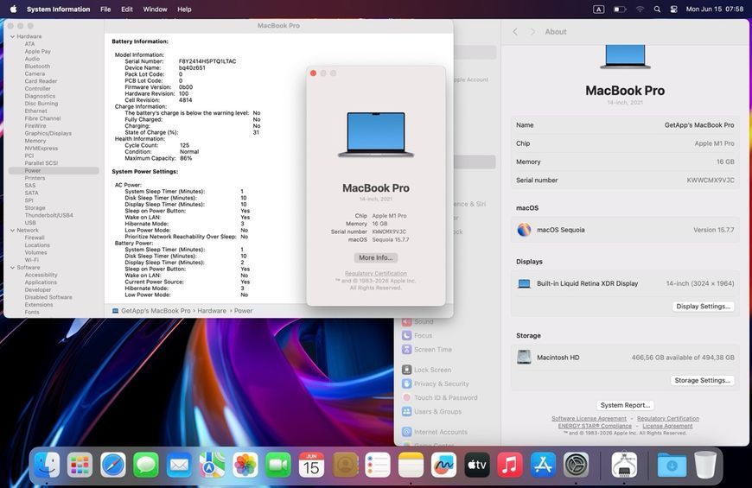Click Storage Settings... button
752x488 pixels.
[702, 380]
